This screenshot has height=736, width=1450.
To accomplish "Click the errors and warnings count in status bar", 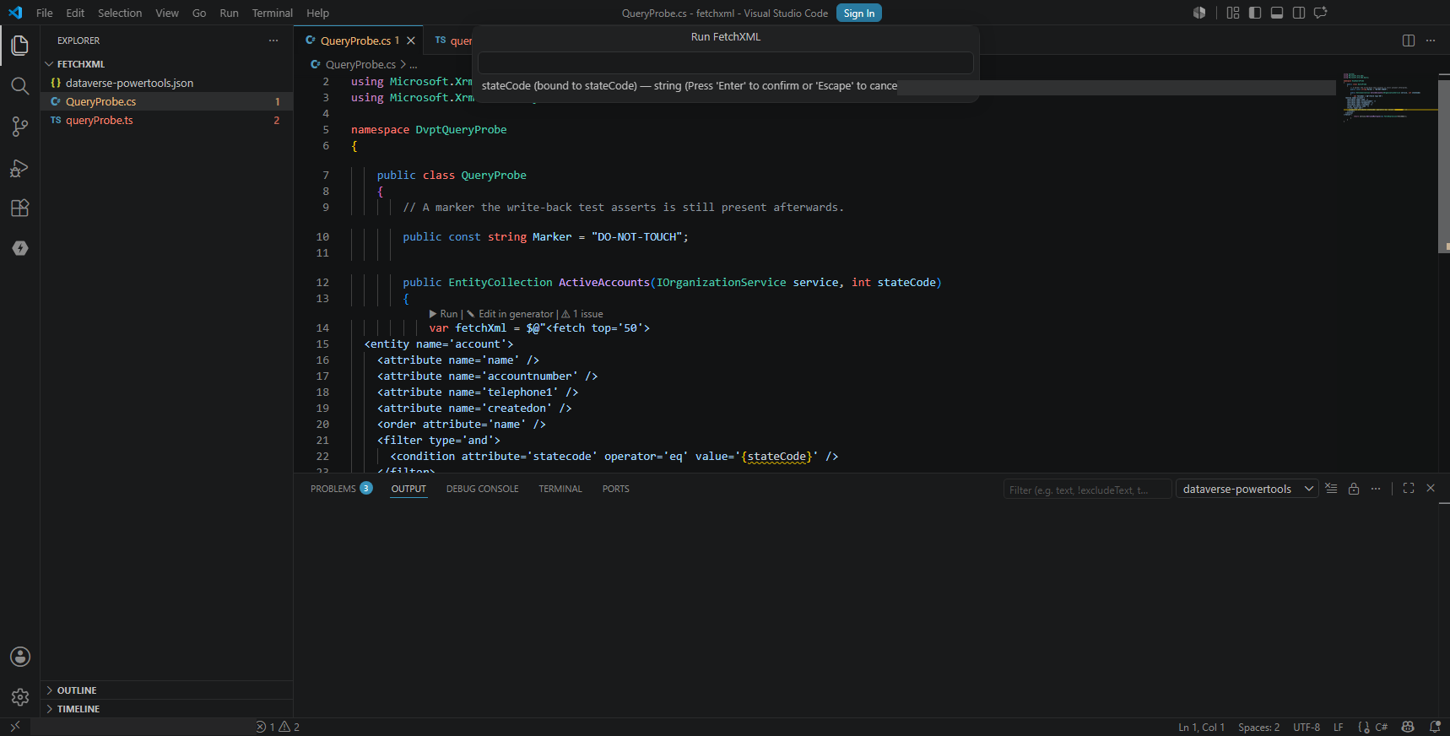I will tap(278, 727).
